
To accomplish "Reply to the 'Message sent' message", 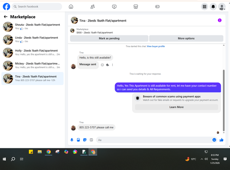I will [x=108, y=65].
